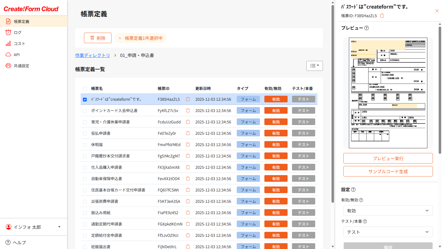Image resolution: width=442 pixels, height=249 pixels.
Task: Open the 有効/無効 dropdown in settings
Action: pyautogui.click(x=388, y=211)
